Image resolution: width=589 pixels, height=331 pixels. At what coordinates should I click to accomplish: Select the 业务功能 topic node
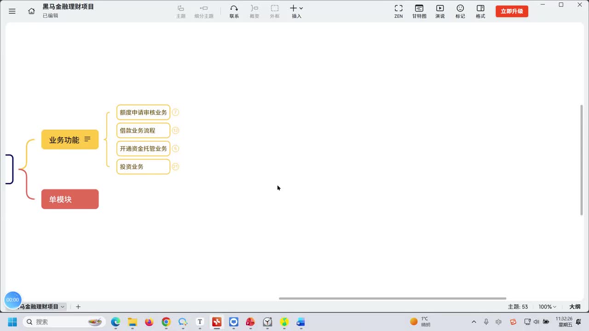click(x=70, y=140)
